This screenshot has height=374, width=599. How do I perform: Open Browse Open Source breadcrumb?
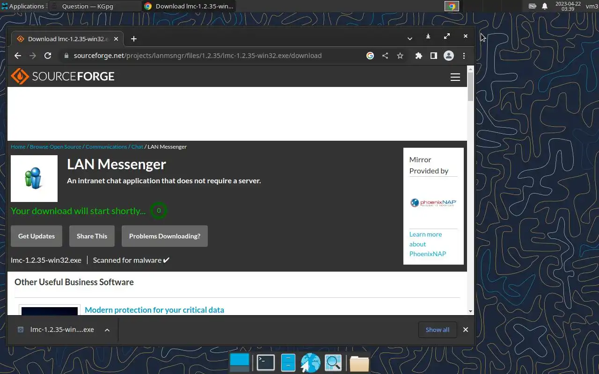[x=56, y=147]
